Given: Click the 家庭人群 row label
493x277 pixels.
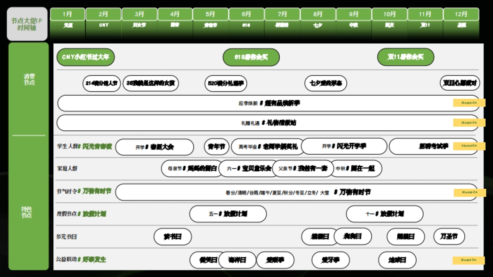Looking at the screenshot, I should [67, 168].
